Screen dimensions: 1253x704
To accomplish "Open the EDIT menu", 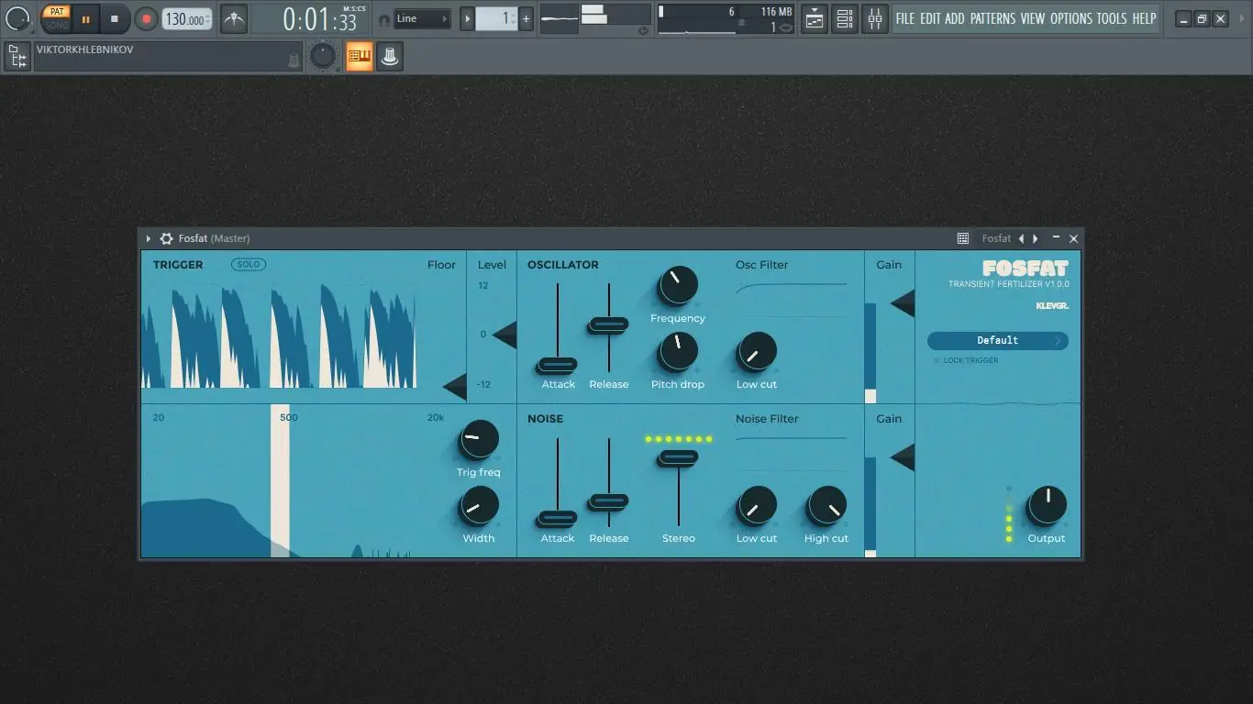I will point(930,18).
